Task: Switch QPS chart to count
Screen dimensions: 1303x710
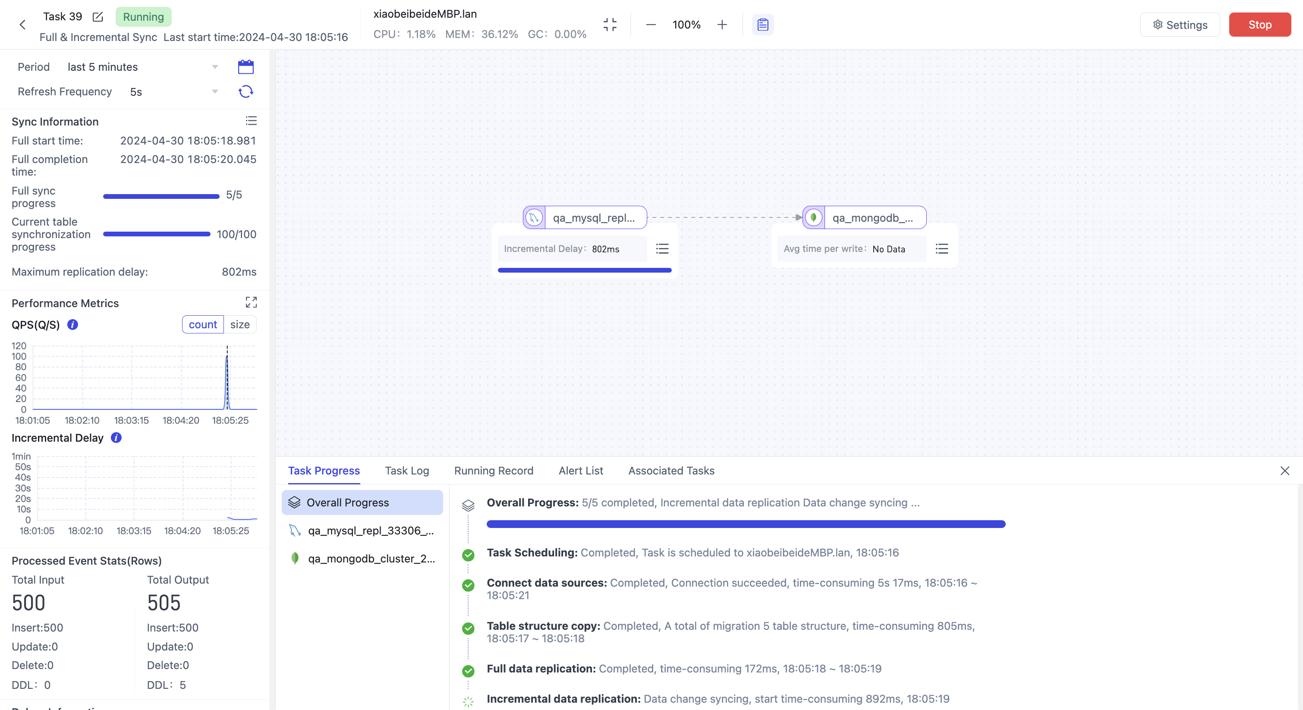Action: click(x=202, y=325)
